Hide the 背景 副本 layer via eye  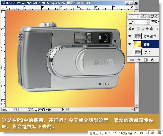coord(130,36)
